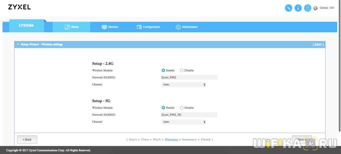Open the Global / EN language selector
The width and height of the screenshot is (341, 154).
[x=327, y=8]
